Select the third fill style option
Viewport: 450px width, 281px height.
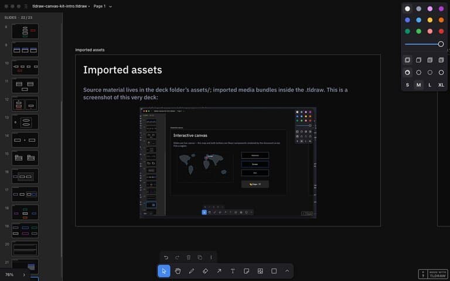[x=430, y=60]
